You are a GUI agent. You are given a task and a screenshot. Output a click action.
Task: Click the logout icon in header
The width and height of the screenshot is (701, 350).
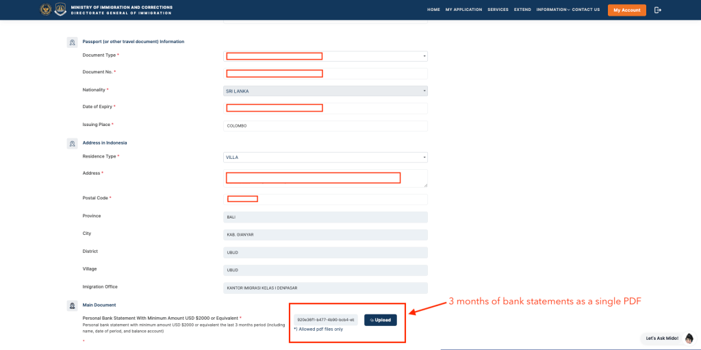click(x=657, y=10)
